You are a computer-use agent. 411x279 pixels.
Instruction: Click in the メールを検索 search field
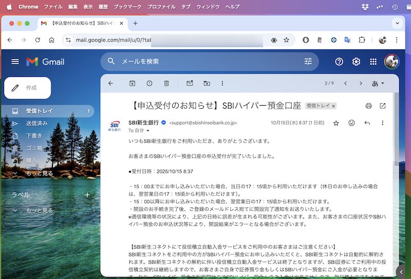pyautogui.click(x=206, y=62)
